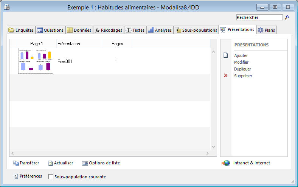The width and height of the screenshot is (298, 187).
Task: Click the red X Supprimer icon
Action: point(226,76)
